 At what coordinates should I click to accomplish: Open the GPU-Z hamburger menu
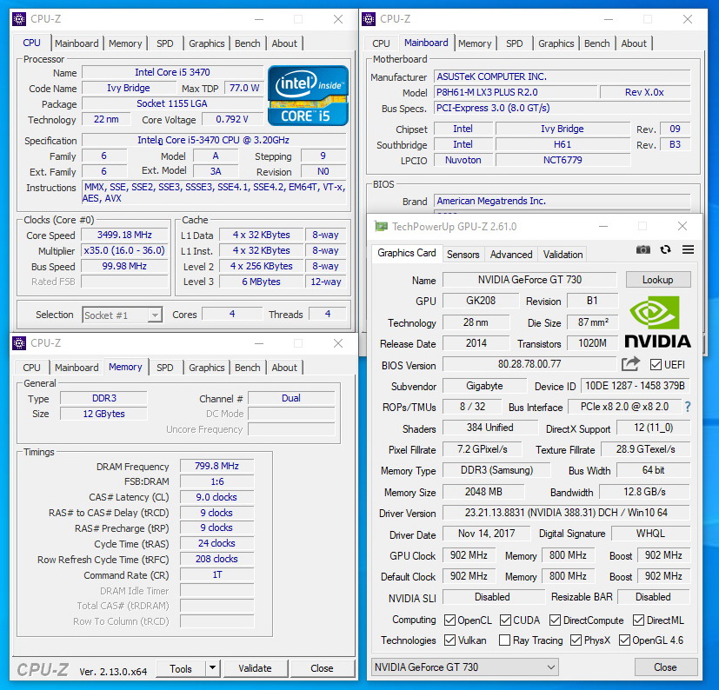coord(688,250)
